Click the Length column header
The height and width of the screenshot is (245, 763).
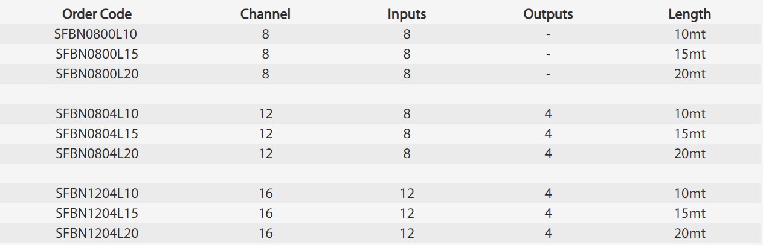coord(689,14)
